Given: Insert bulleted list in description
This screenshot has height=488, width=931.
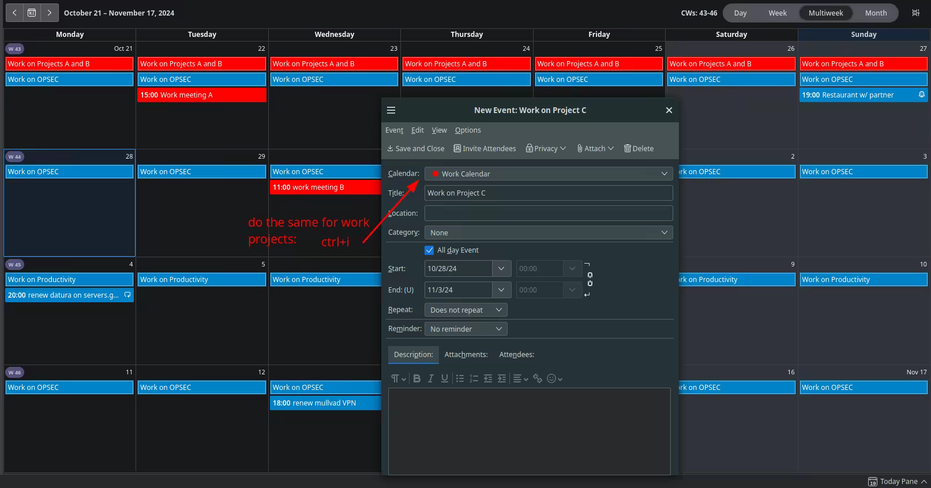Looking at the screenshot, I should point(460,378).
